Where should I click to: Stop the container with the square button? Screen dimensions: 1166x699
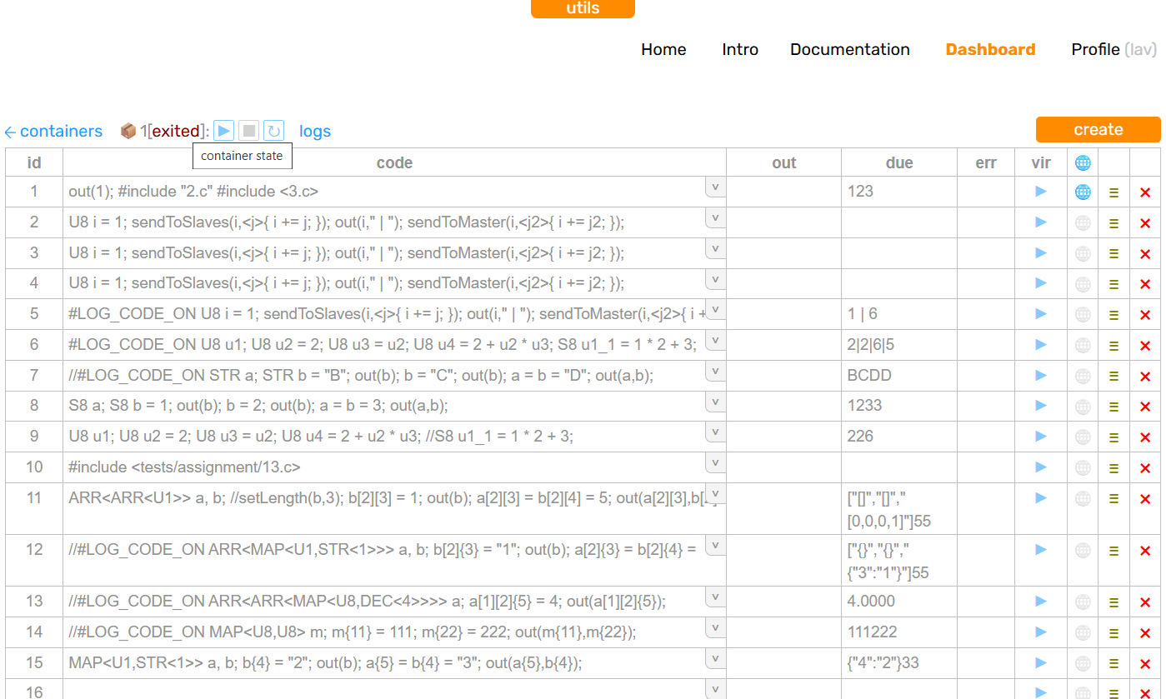click(x=248, y=131)
